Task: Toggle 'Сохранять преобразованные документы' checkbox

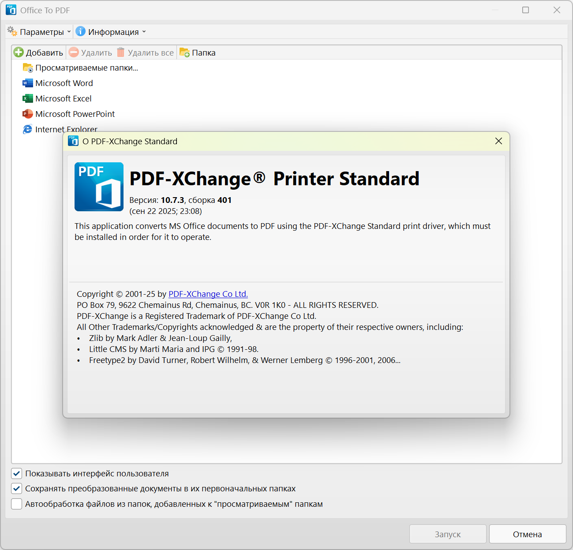Action: (17, 489)
